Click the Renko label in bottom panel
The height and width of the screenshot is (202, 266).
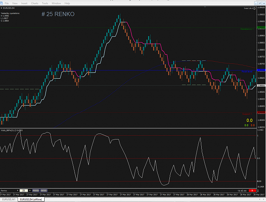4,191
